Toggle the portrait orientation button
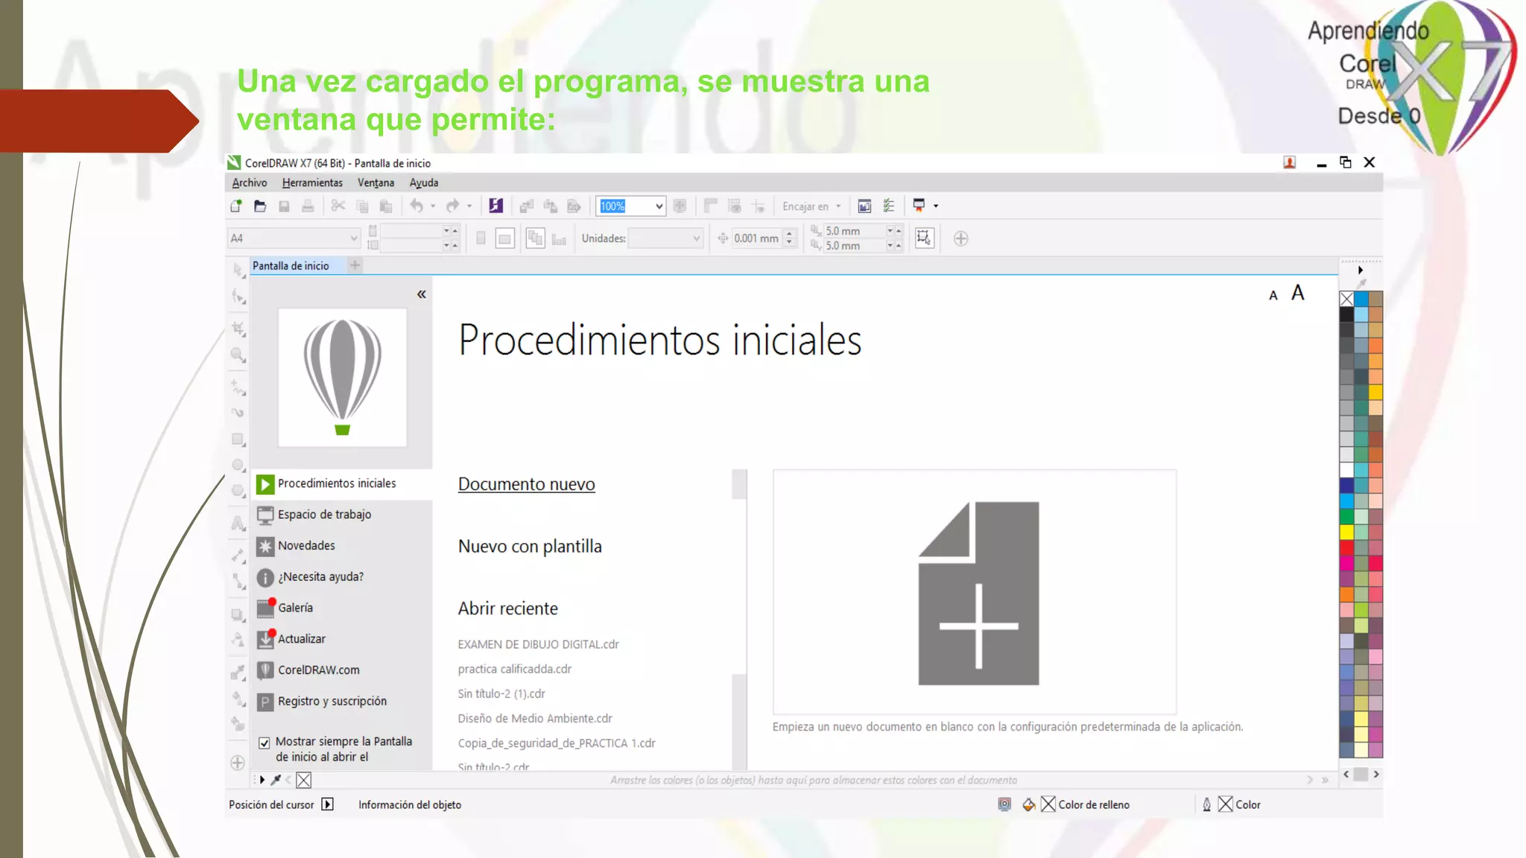Screen dimensions: 1526x858 coord(481,238)
